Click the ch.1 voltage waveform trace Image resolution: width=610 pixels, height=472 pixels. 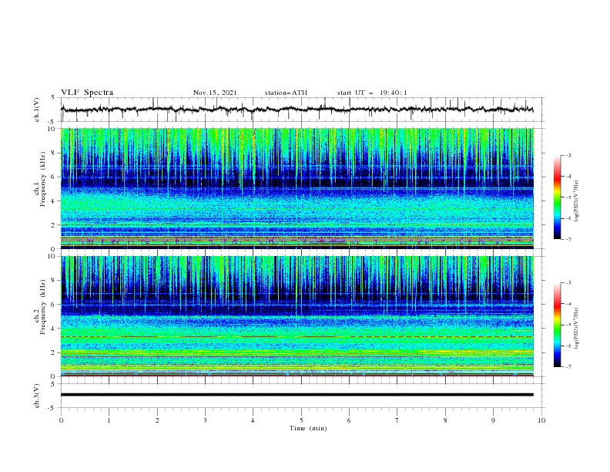click(297, 110)
